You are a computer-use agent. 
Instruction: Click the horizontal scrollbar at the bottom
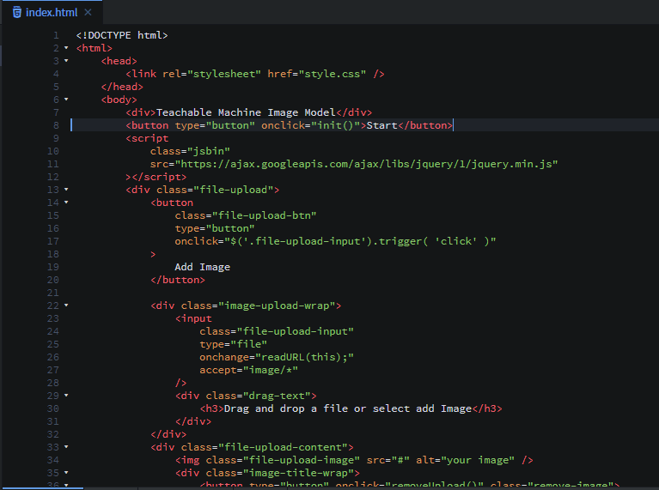tap(42, 488)
